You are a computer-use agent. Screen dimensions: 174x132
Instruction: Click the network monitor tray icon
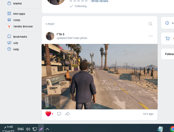[35, 129]
